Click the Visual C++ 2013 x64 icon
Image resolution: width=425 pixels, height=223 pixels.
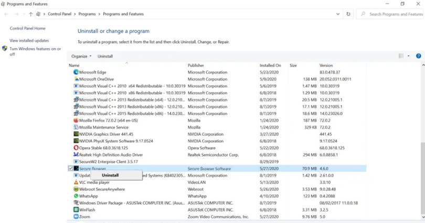tap(76, 99)
